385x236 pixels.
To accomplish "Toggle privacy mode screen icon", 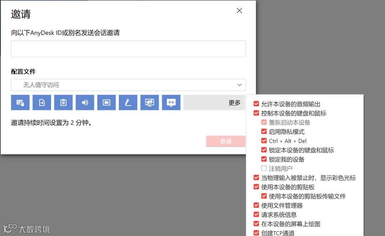I will click(x=149, y=103).
